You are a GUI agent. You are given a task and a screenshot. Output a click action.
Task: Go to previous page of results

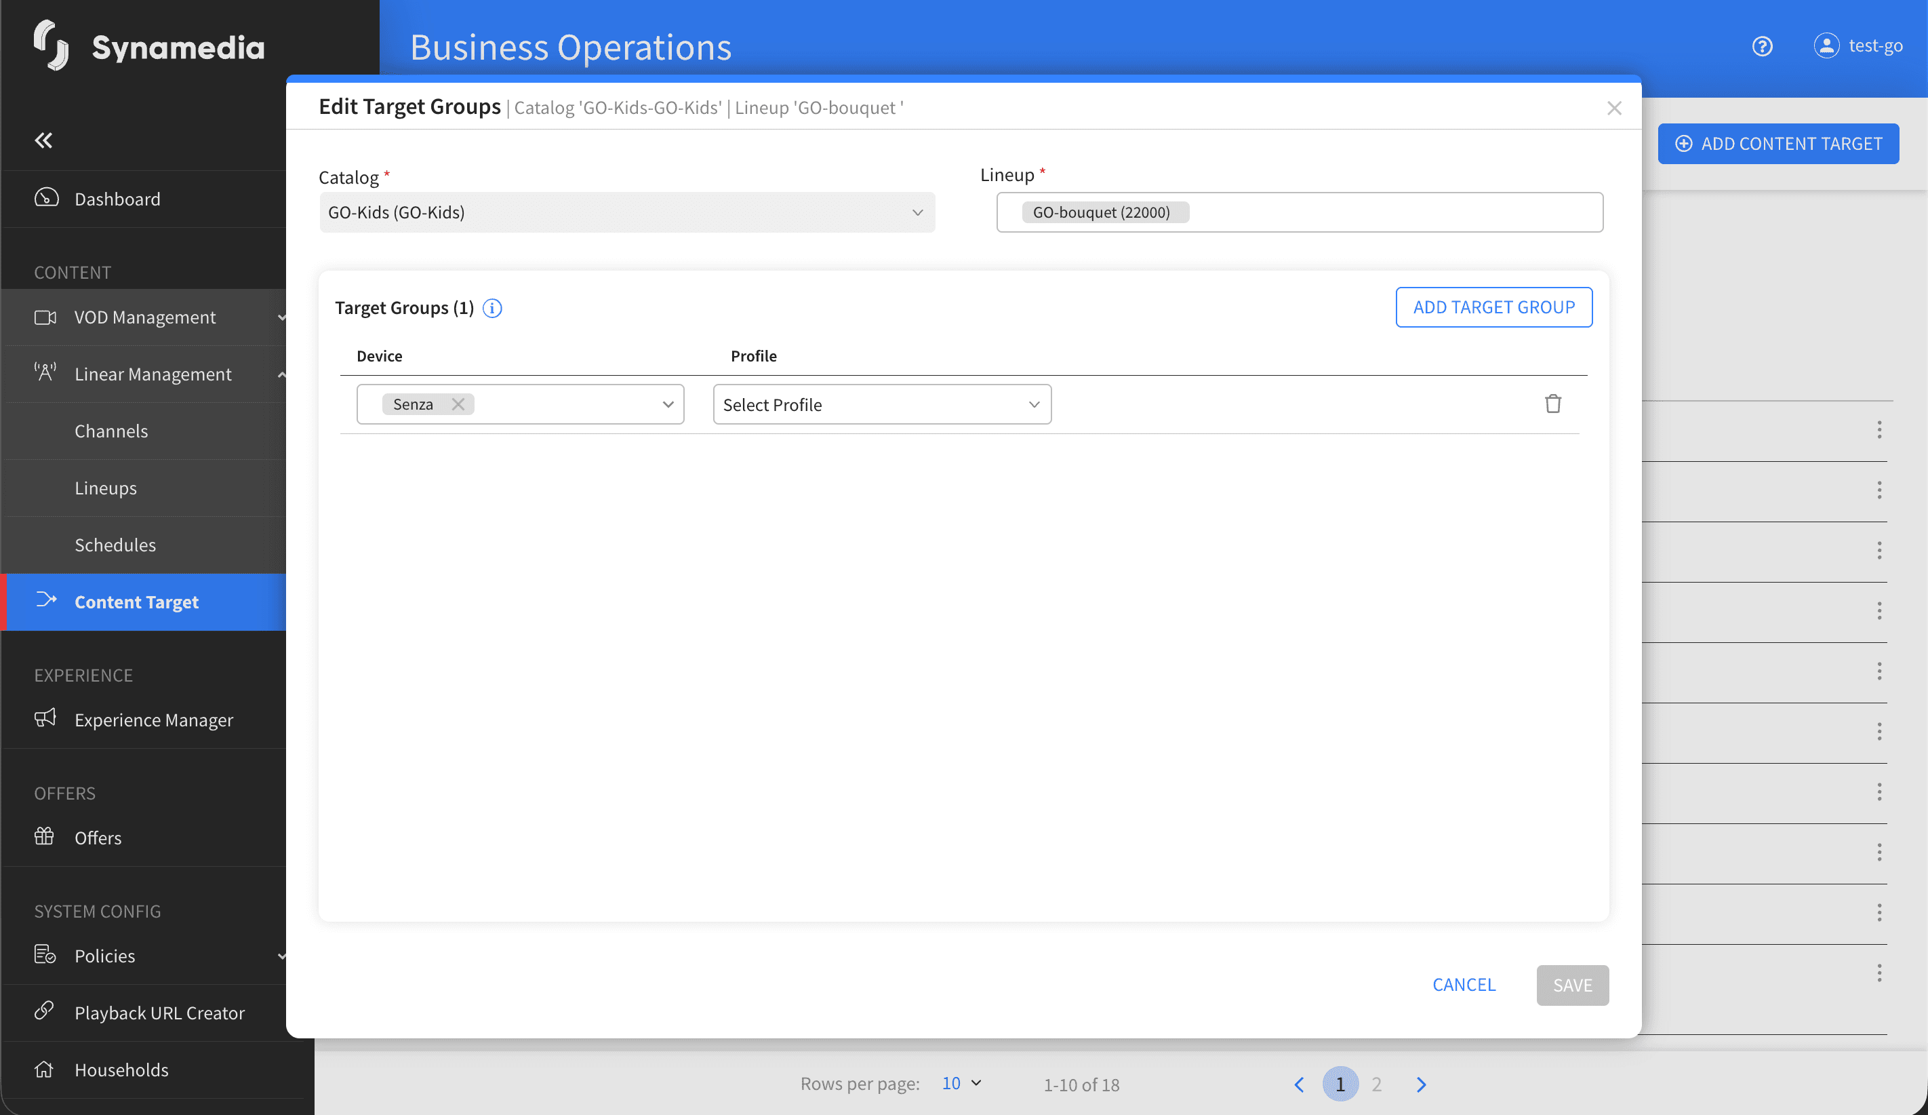[1299, 1084]
